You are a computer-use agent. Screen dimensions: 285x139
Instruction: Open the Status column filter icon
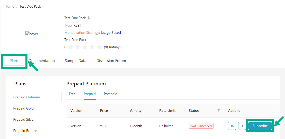[219, 111]
